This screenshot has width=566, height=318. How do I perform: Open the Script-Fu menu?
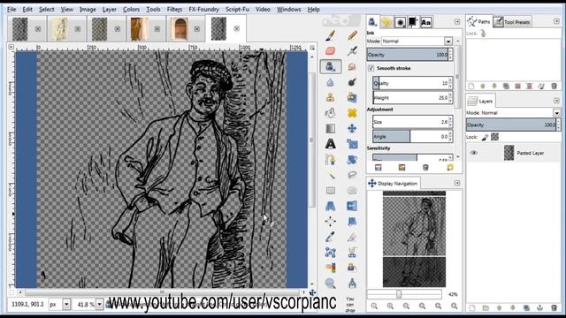pyautogui.click(x=237, y=10)
